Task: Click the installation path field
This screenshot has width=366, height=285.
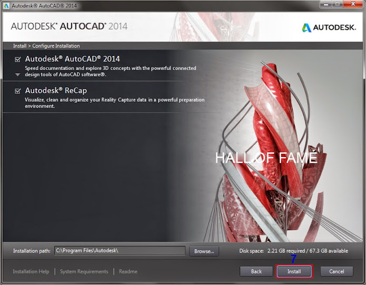Action: 120,251
